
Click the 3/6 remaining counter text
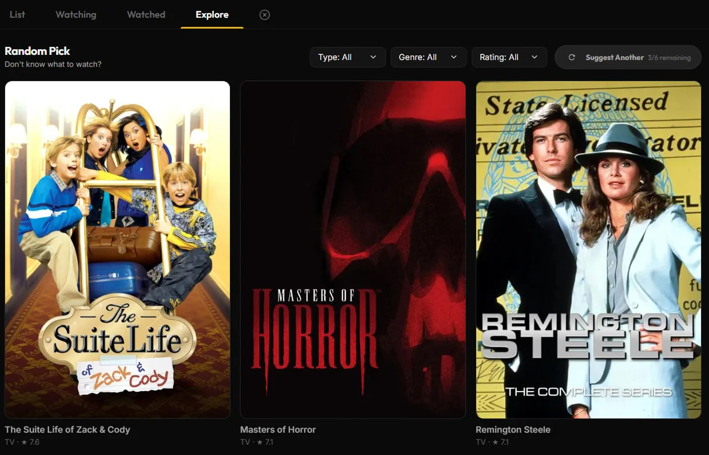click(x=669, y=58)
